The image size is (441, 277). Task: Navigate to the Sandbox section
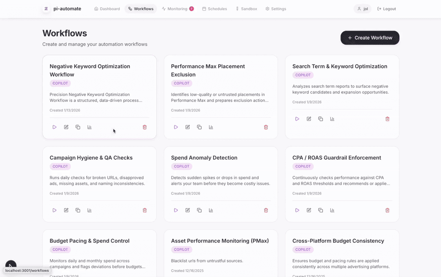pos(247,9)
